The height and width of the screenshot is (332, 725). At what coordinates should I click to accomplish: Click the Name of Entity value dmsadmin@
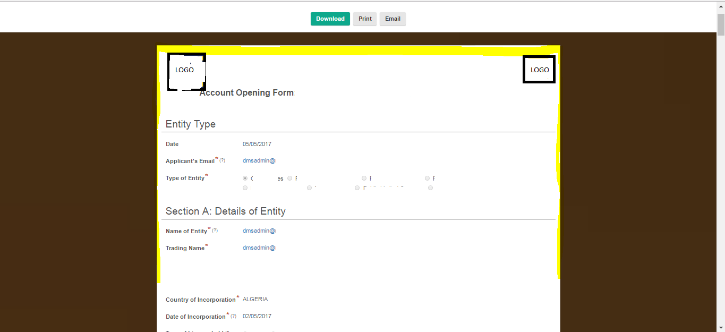point(259,231)
